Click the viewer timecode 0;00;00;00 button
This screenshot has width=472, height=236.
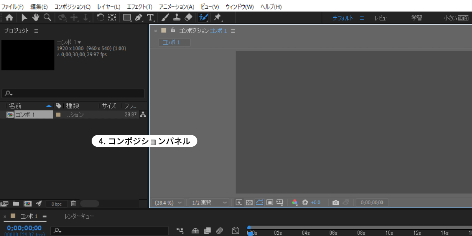point(372,203)
